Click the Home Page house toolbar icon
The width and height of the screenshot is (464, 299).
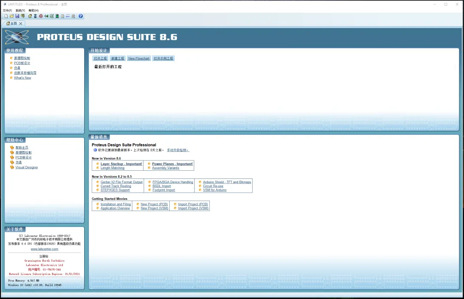point(30,16)
